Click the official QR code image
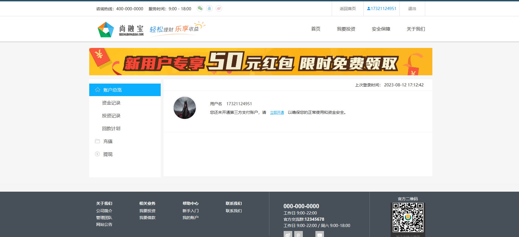 408,217
